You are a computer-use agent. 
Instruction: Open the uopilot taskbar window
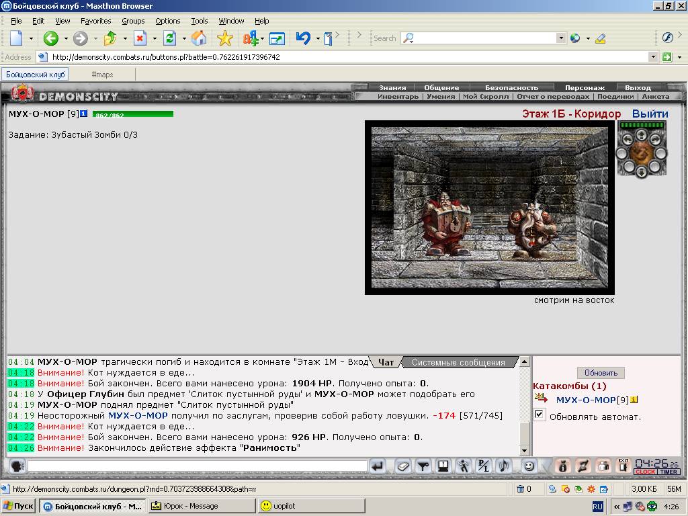point(312,506)
